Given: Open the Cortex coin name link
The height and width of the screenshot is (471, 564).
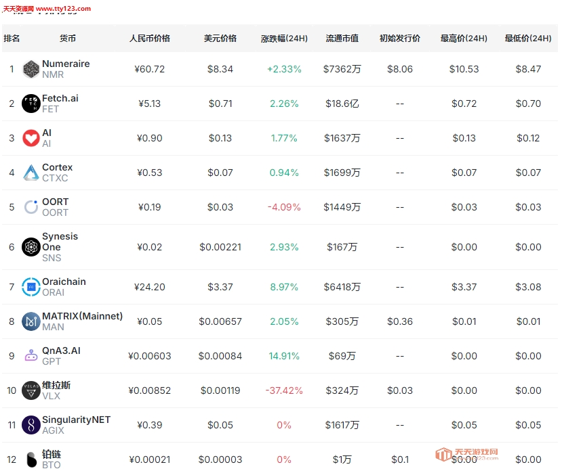Looking at the screenshot, I should click(x=57, y=167).
